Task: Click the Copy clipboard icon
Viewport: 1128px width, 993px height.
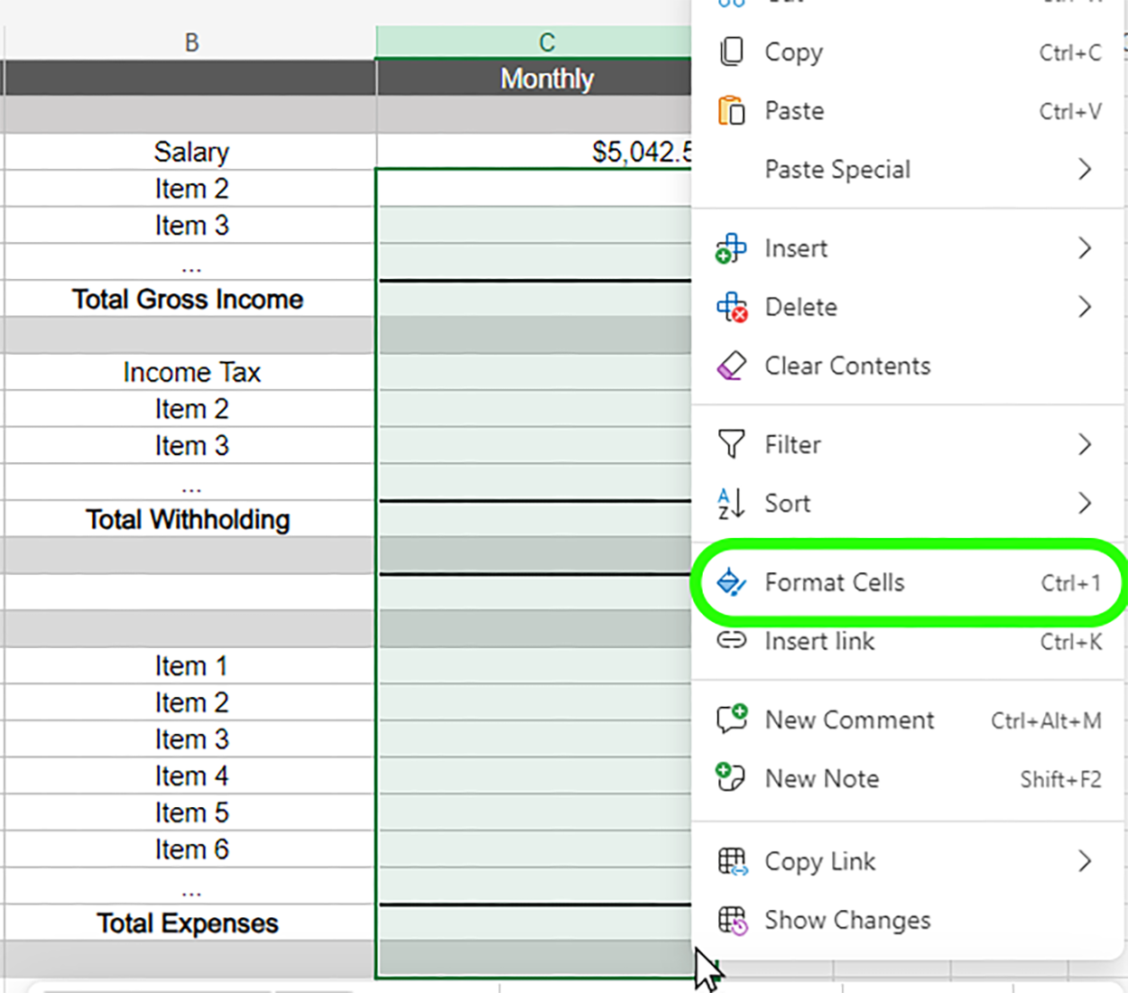Action: (x=732, y=51)
